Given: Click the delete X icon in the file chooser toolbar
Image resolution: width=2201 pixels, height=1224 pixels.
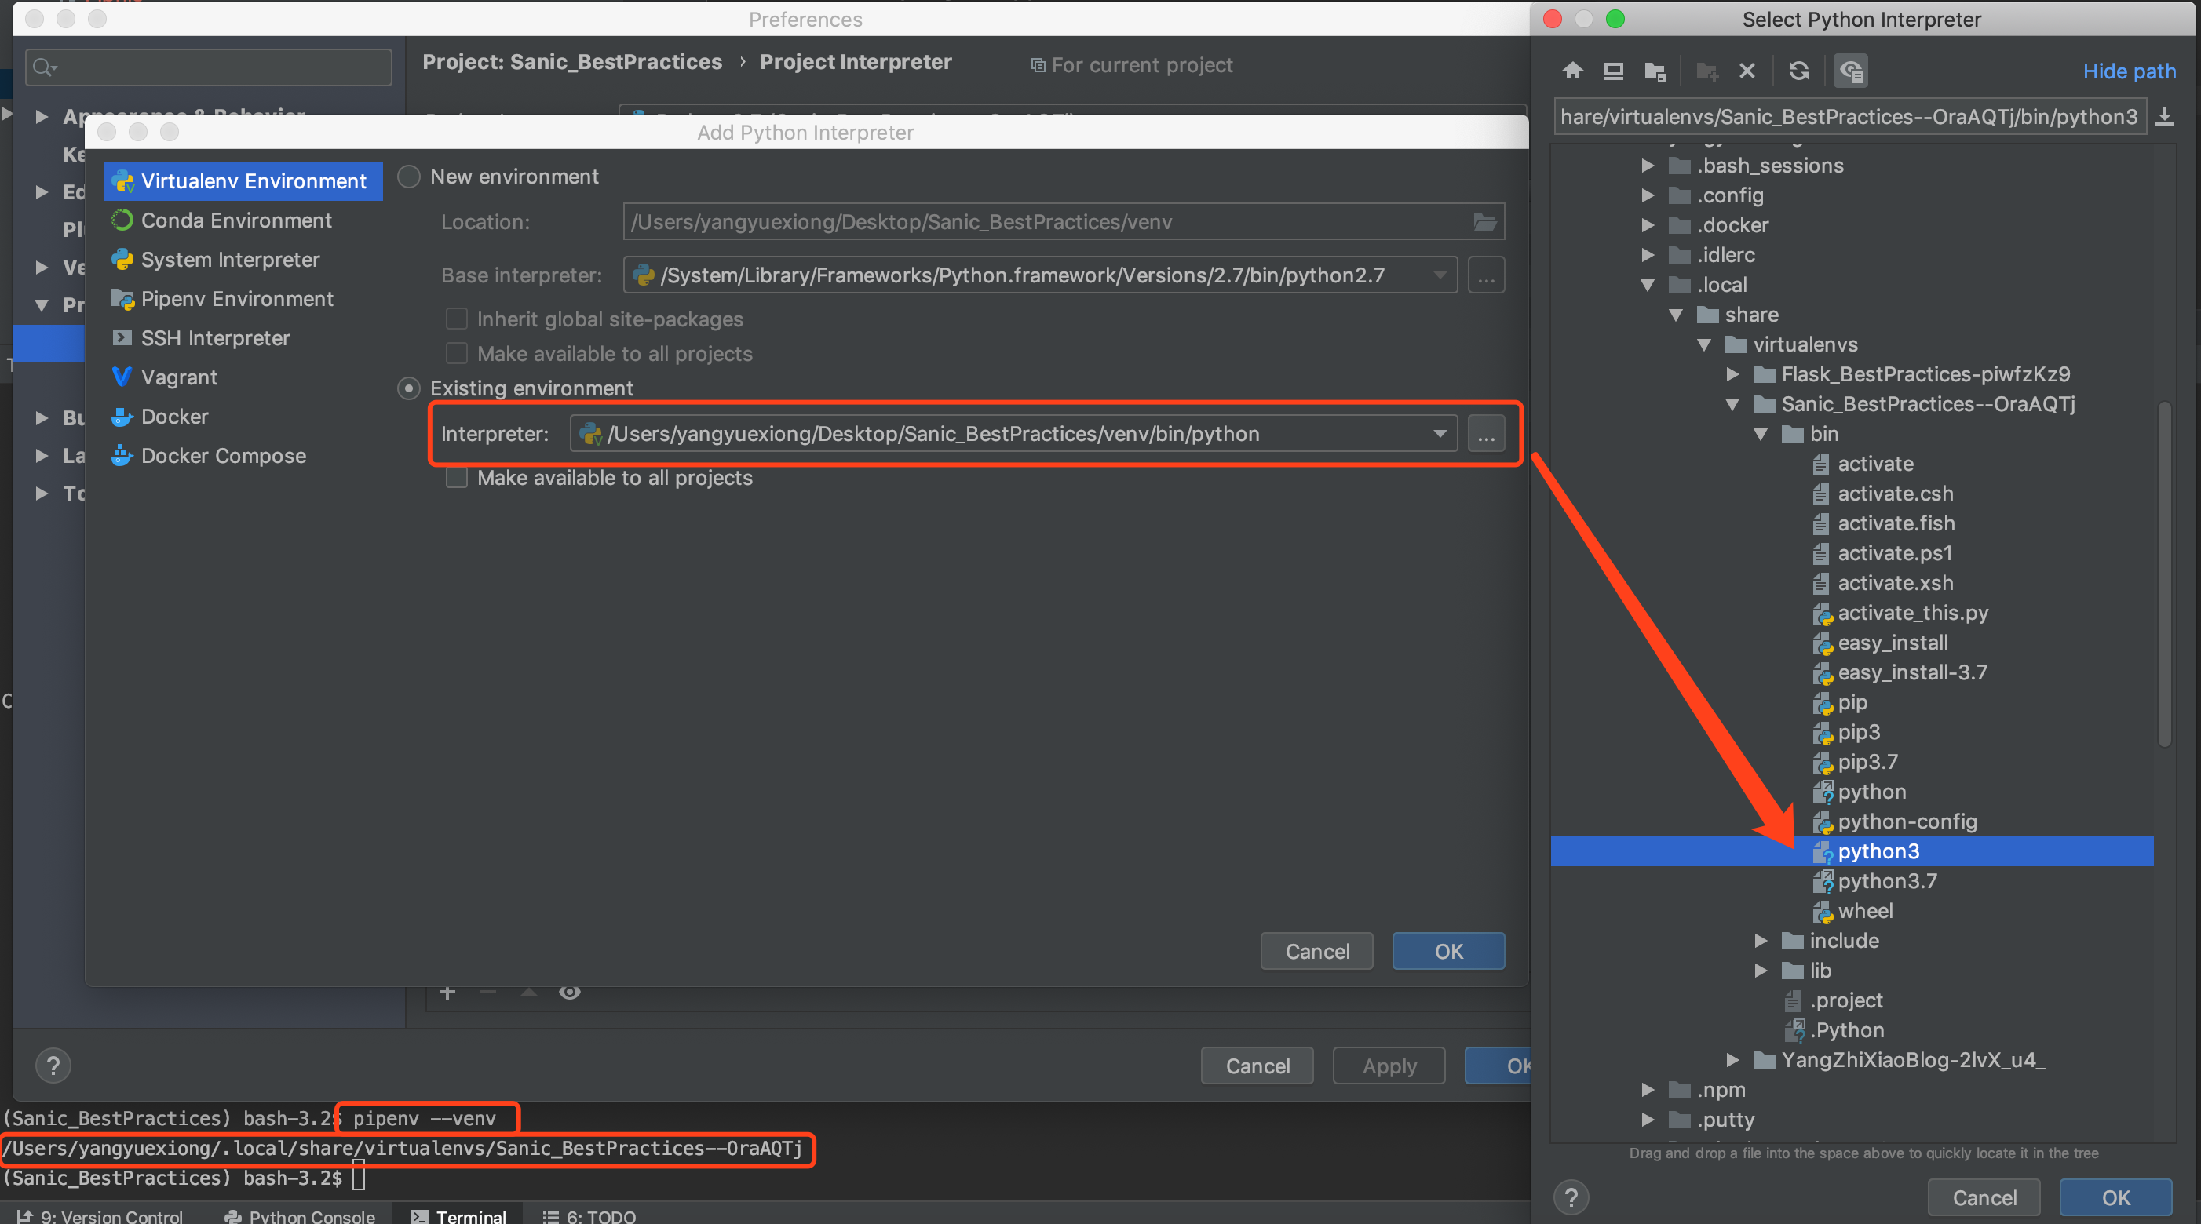Looking at the screenshot, I should point(1747,71).
